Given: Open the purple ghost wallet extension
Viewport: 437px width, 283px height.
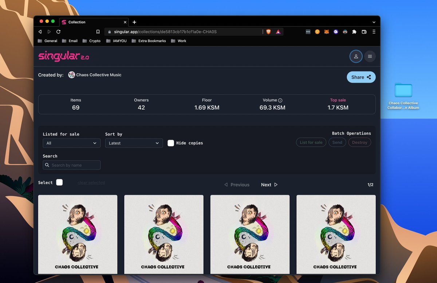Looking at the screenshot, I should (336, 32).
